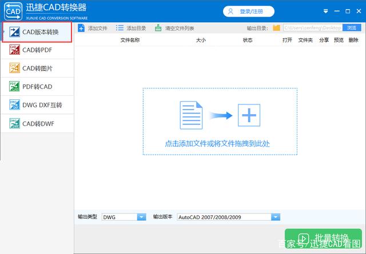This screenshot has height=254, width=366.
Task: Click the 输出版本 label
Action: coord(162,217)
